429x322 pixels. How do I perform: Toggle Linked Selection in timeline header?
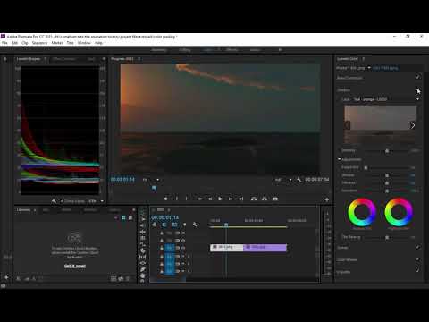click(x=174, y=225)
